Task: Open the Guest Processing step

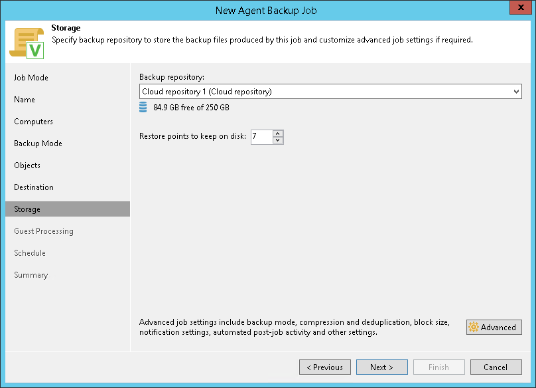Action: click(44, 231)
